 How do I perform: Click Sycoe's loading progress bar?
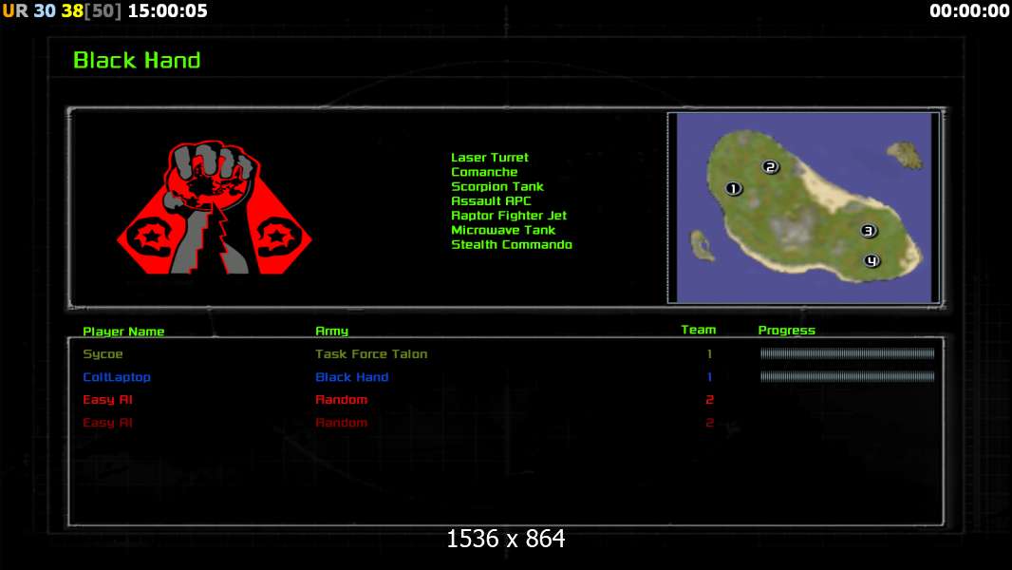click(847, 353)
